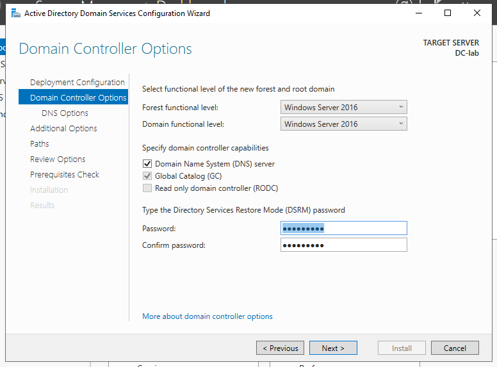Toggle Read only domain controller (RODC) checkbox
The width and height of the screenshot is (497, 367).
(147, 188)
